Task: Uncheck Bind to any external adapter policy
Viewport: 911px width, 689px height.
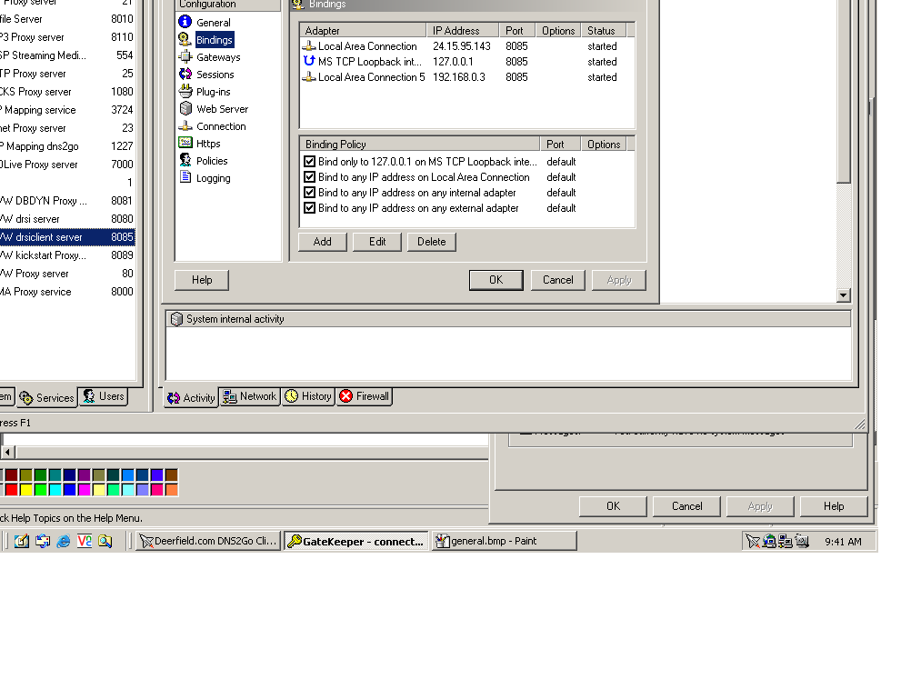Action: (310, 208)
